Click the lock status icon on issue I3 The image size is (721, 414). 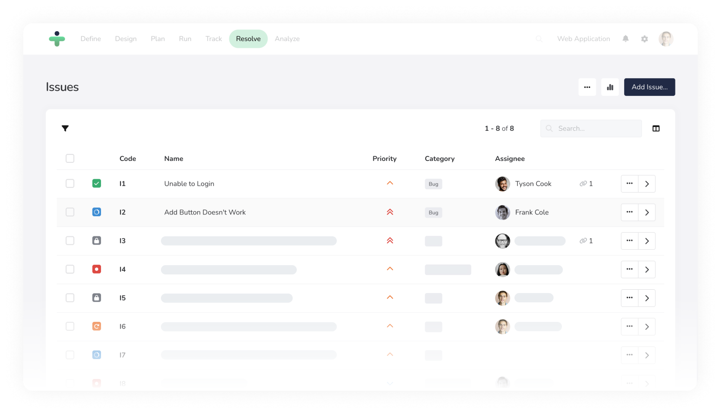coord(97,240)
